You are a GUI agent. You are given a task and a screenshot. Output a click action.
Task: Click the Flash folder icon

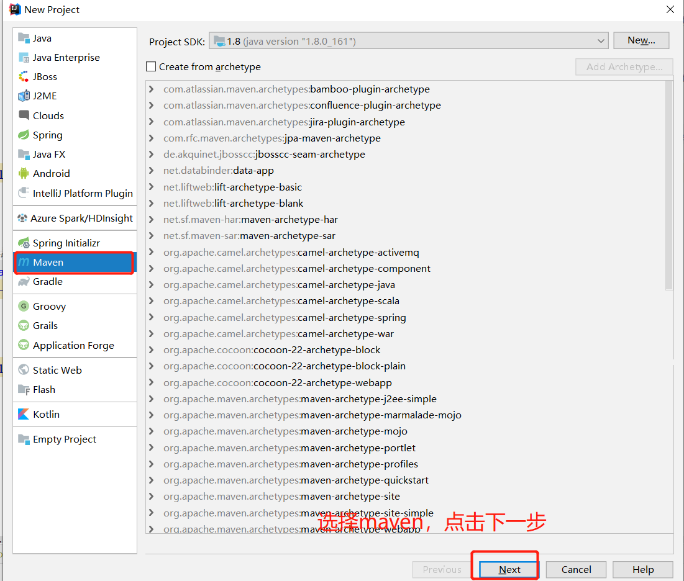pos(24,389)
